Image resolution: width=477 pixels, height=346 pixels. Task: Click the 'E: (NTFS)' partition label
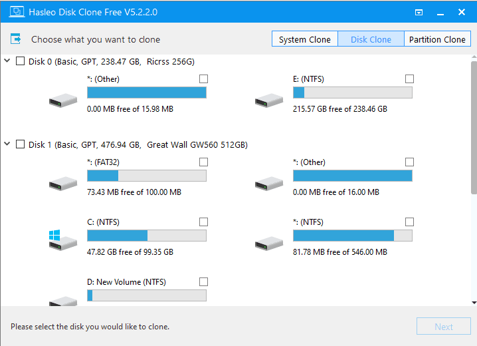tap(308, 79)
